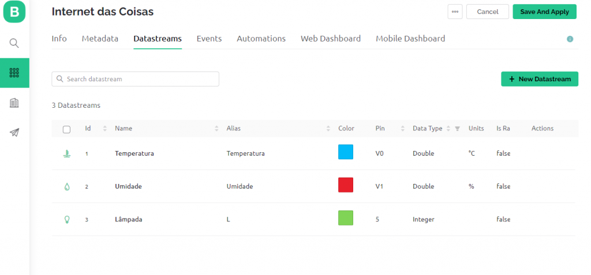This screenshot has height=275, width=591.
Task: Click false value in Lâmpada row
Action: pyautogui.click(x=503, y=220)
